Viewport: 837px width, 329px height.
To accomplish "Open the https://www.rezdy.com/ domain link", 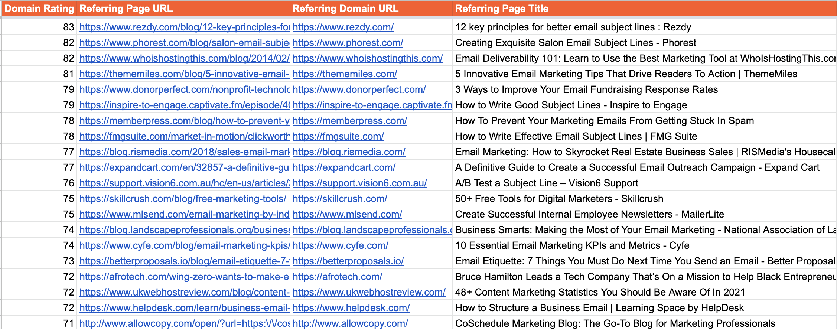I will (x=343, y=27).
